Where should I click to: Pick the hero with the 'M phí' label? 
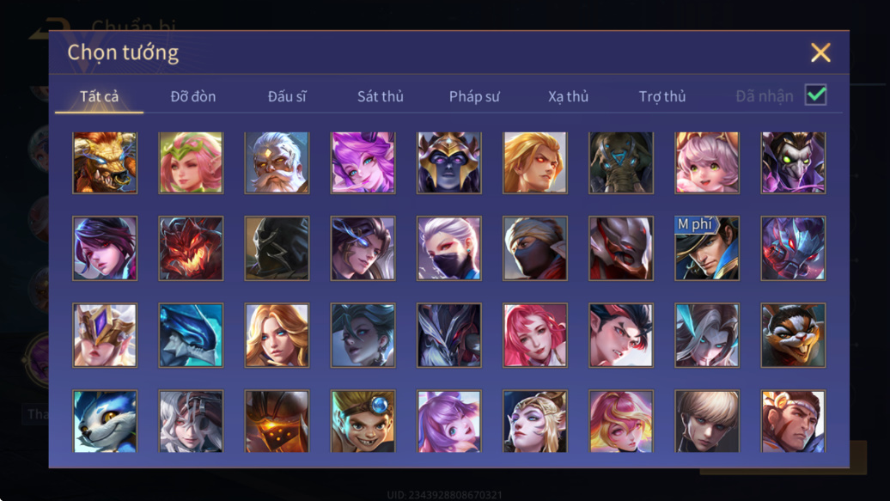point(707,249)
